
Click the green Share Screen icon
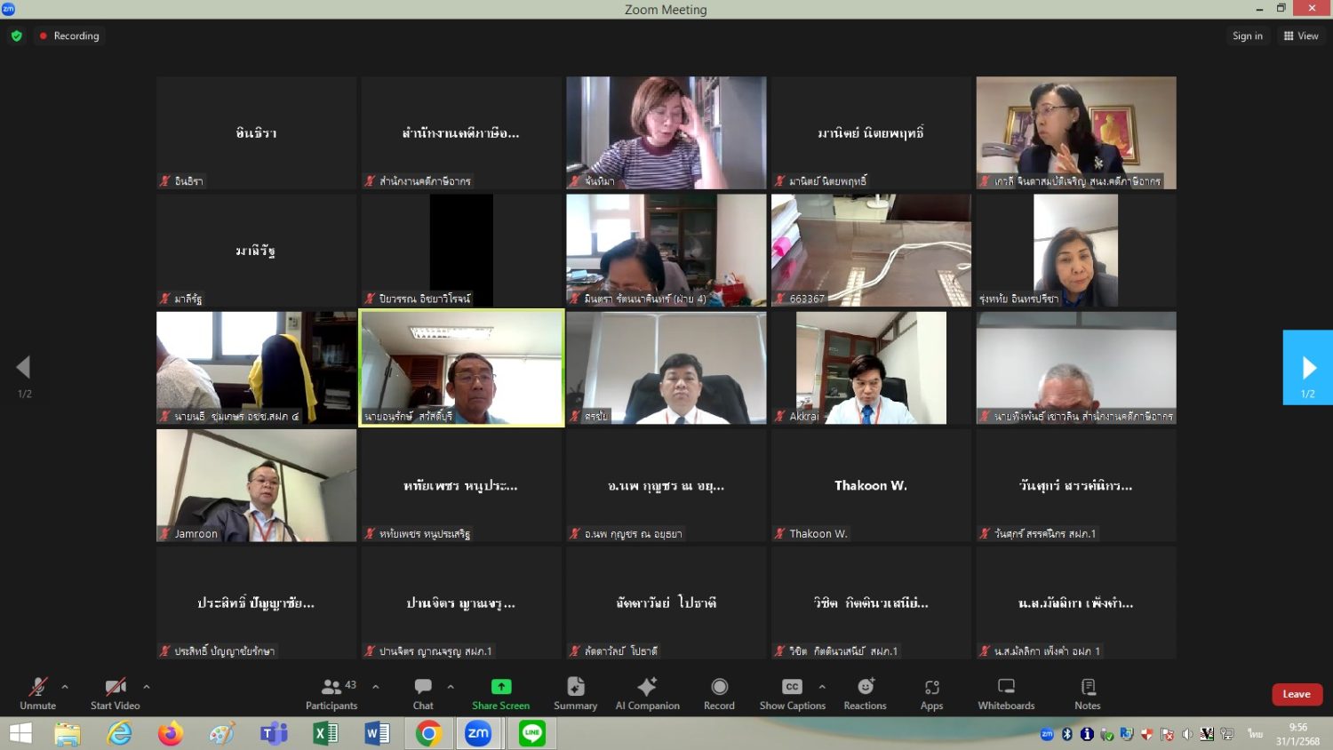point(501,687)
